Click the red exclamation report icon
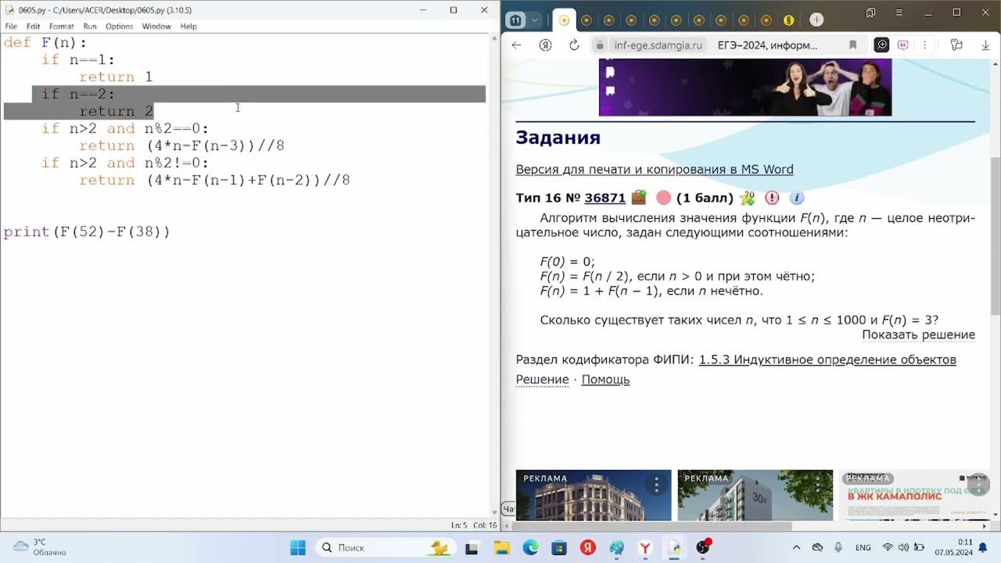The height and width of the screenshot is (563, 1001). 772,198
